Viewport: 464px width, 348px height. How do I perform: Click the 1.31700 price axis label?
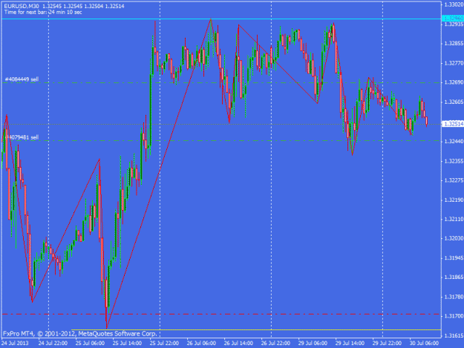coord(454,316)
